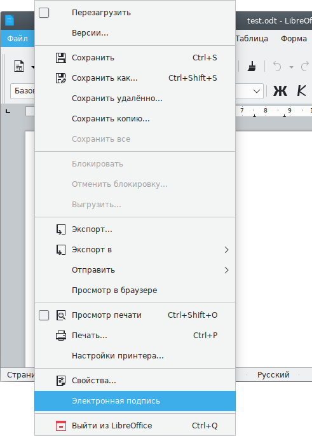Select 'Экспорт...' menu entry
This screenshot has width=312, height=436.
(x=135, y=229)
